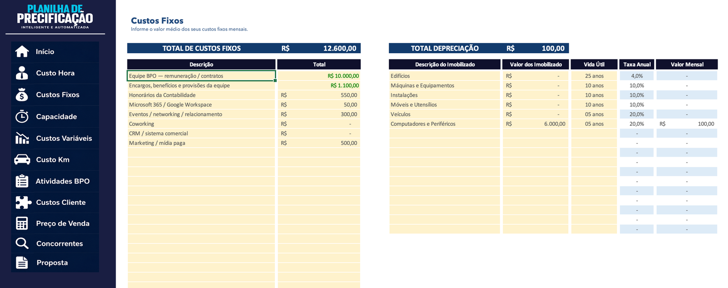Viewport: 728px width, 288px height.
Task: Select the R$ 1.100,00 value cell
Action: pos(319,85)
